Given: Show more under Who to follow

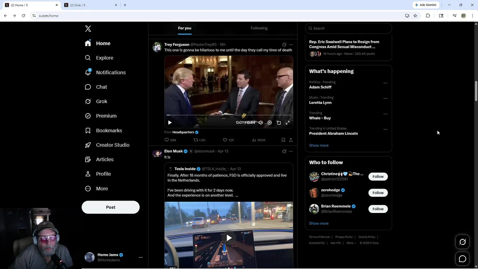Looking at the screenshot, I should pos(319,223).
